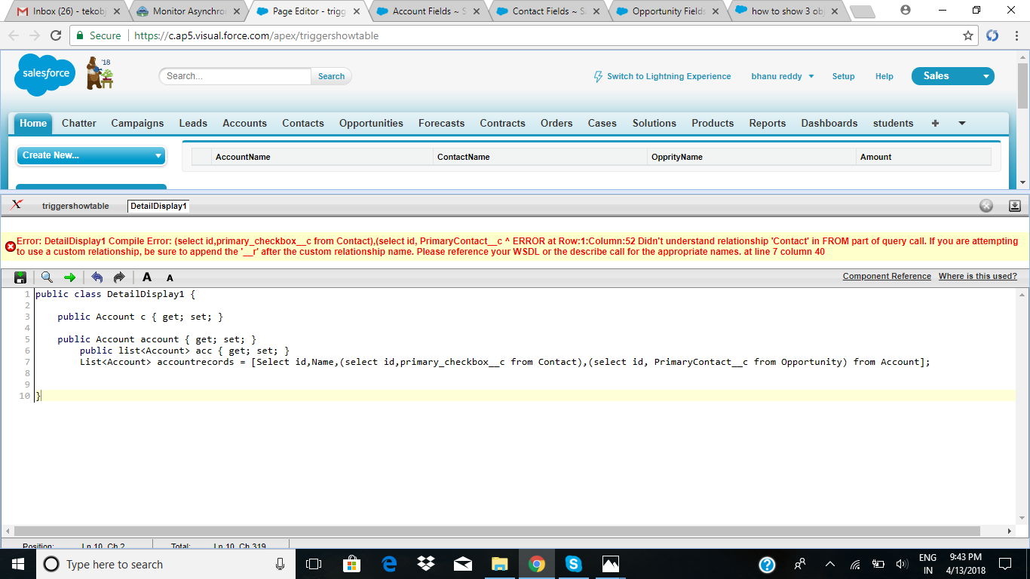The image size is (1030, 579).
Task: Switch to the triggershowtable editor tab
Action: click(x=75, y=206)
